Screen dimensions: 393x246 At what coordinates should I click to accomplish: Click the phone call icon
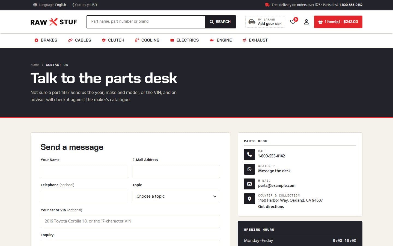[x=249, y=154]
